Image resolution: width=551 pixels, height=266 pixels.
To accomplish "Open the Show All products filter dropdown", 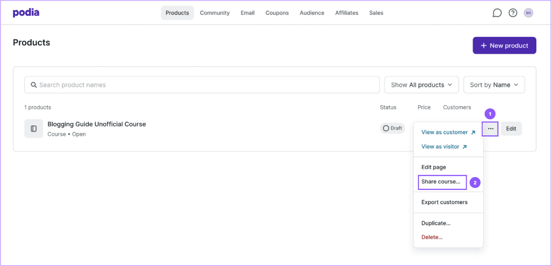I will click(421, 85).
